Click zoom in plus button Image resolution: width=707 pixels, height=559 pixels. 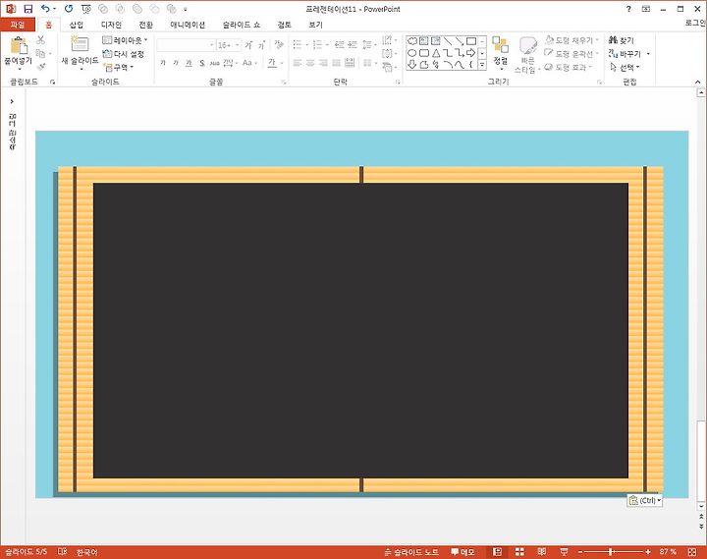coord(648,552)
